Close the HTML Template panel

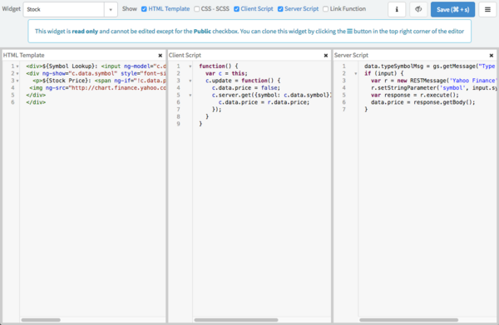pyautogui.click(x=161, y=56)
